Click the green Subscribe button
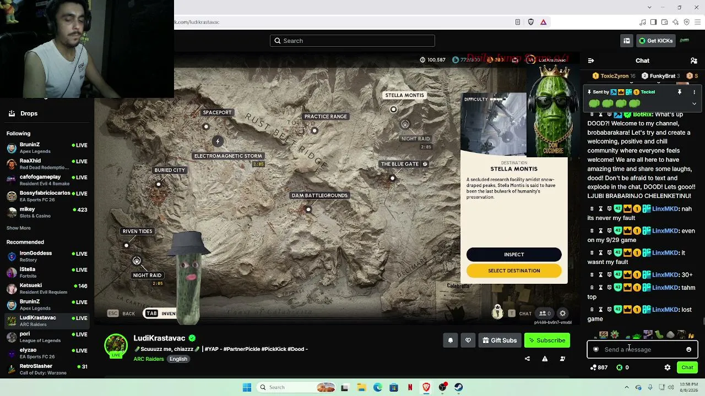The height and width of the screenshot is (396, 705). point(547,340)
